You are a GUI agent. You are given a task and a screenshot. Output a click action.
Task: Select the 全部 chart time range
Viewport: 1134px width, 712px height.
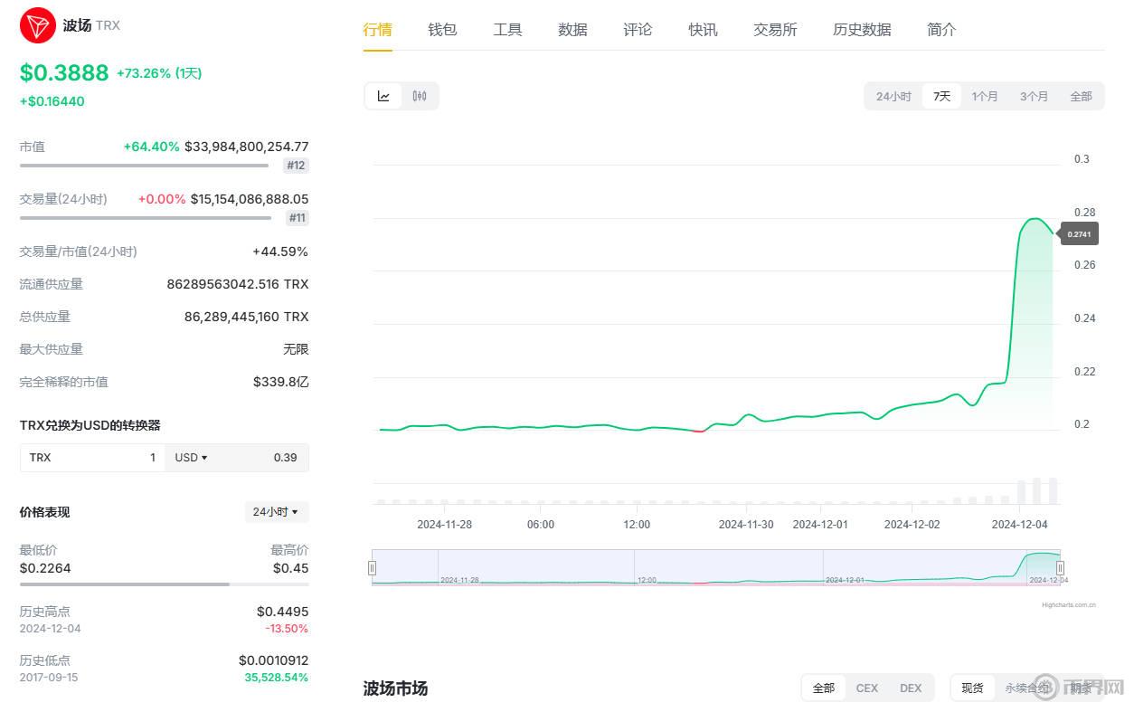[x=1081, y=97]
